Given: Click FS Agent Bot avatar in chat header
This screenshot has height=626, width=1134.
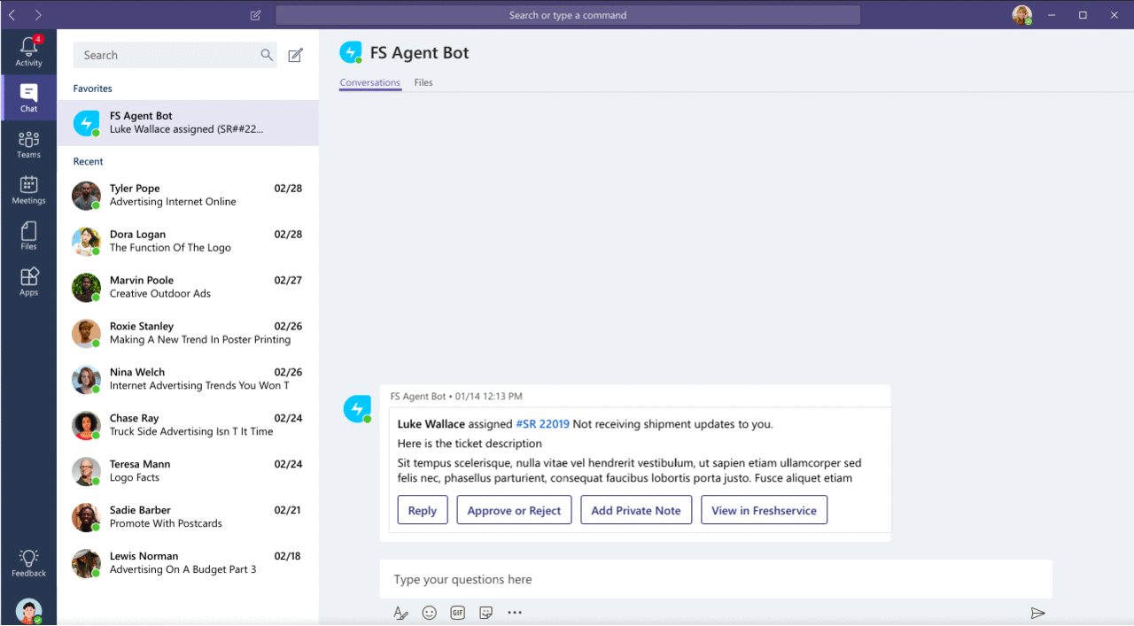Looking at the screenshot, I should tap(351, 52).
